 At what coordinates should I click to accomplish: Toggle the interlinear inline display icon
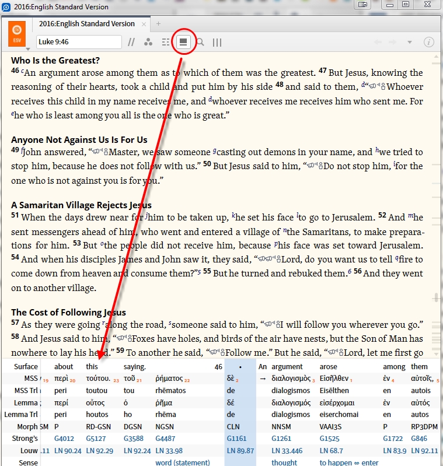coord(166,42)
